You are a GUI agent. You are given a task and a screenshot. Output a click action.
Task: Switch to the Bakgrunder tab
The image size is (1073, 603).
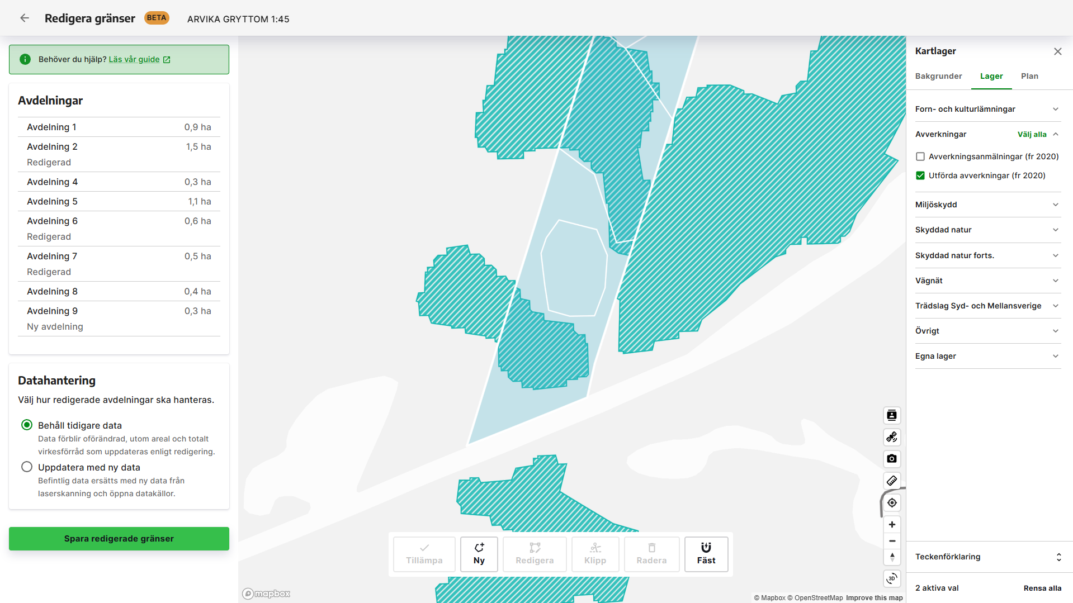point(938,76)
